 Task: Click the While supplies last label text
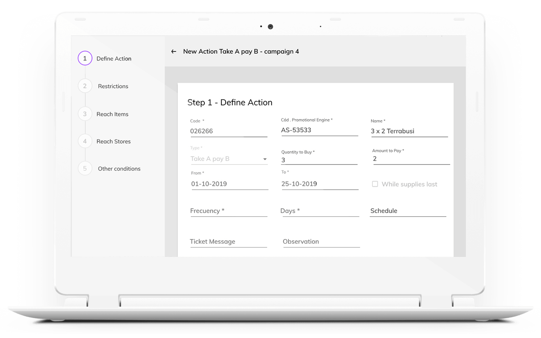tap(410, 184)
